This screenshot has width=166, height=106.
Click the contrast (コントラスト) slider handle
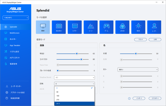81,59
